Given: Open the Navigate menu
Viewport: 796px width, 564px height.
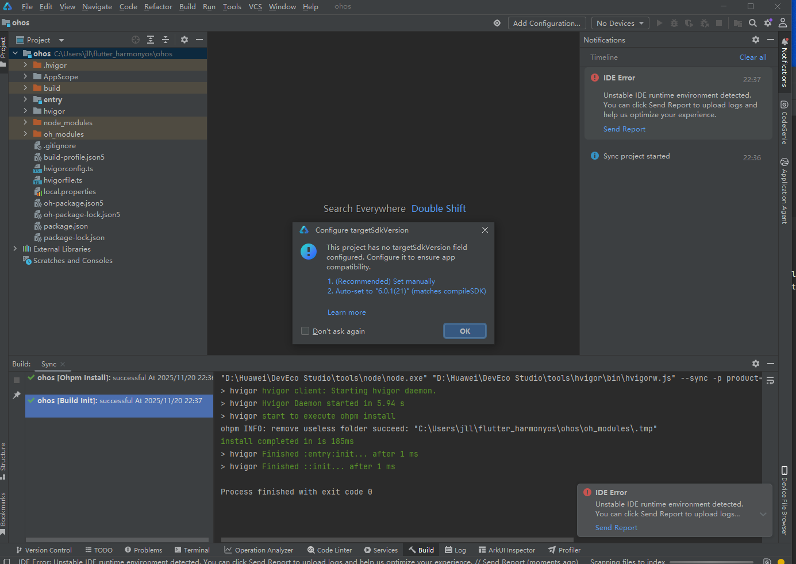Looking at the screenshot, I should tap(97, 7).
